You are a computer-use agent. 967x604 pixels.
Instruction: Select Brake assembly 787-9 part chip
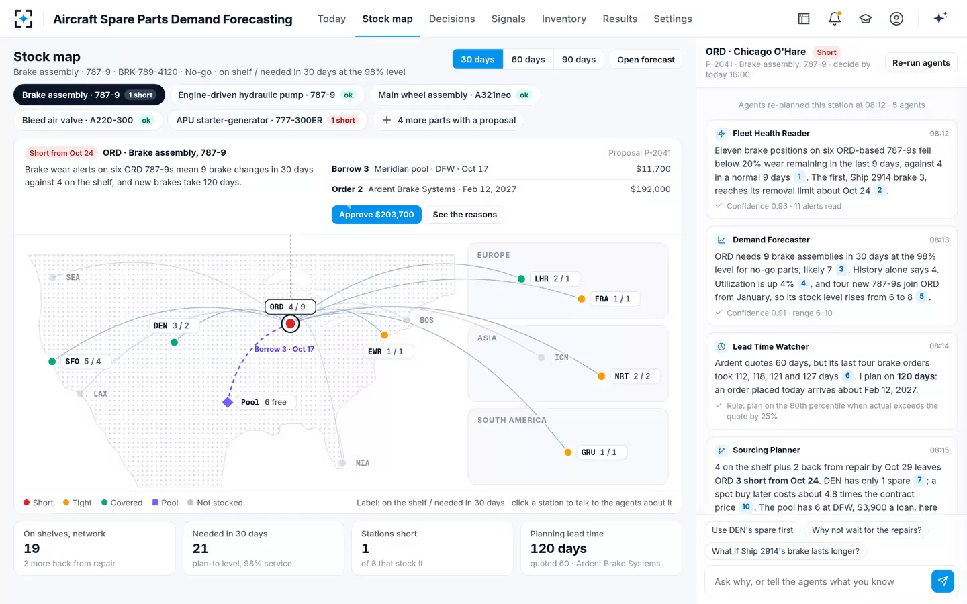tap(89, 95)
